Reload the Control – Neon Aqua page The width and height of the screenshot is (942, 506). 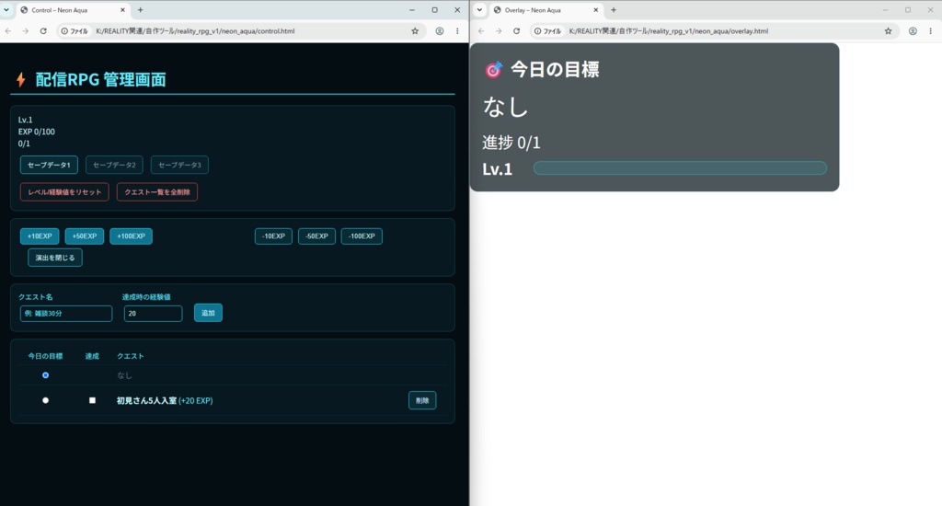click(x=43, y=31)
